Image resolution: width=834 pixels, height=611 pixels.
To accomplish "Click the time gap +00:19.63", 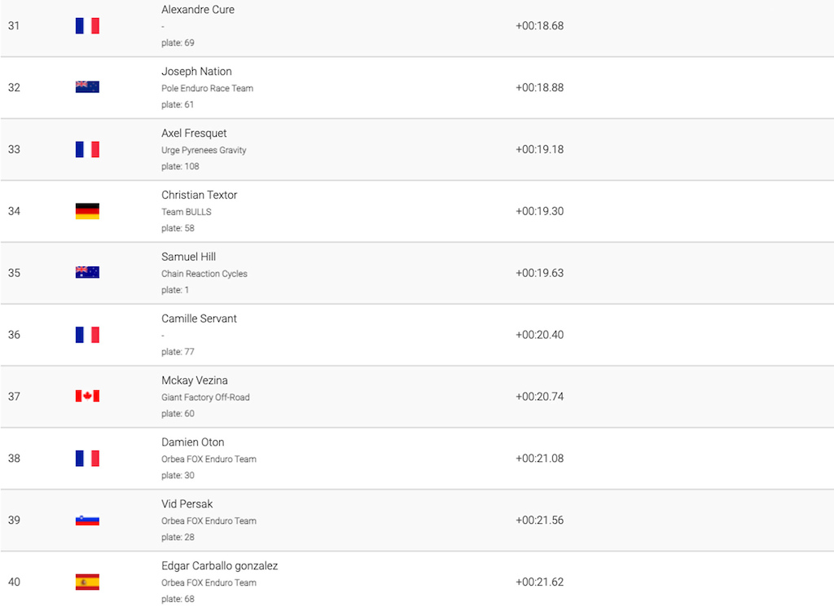I will pos(539,273).
